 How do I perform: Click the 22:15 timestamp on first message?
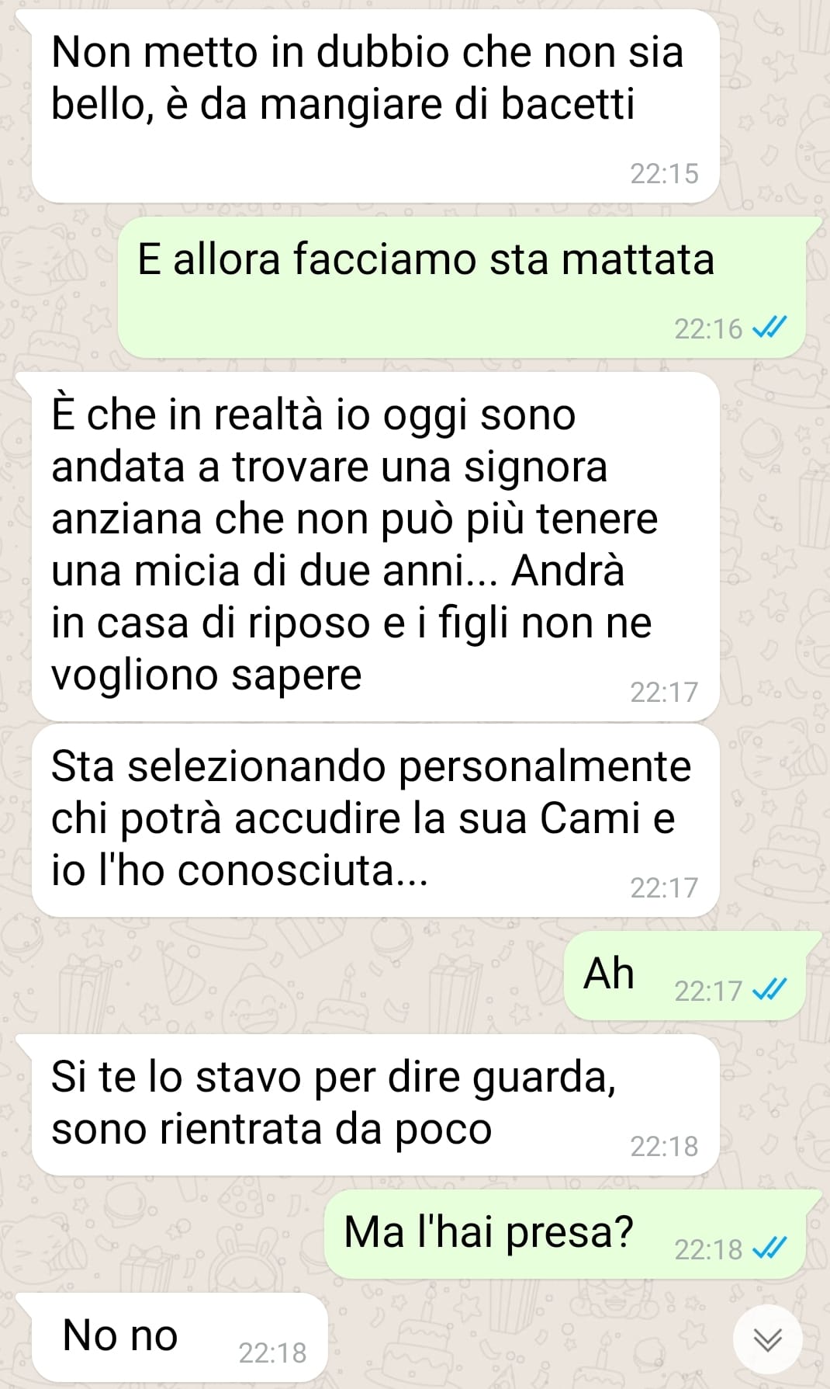664,173
